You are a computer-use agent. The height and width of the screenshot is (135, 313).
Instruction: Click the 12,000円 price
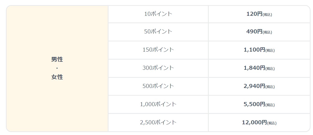[x=254, y=122]
